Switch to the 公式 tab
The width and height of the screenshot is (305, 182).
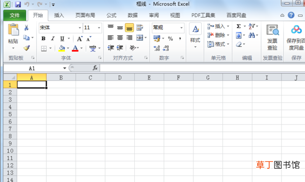click(112, 15)
